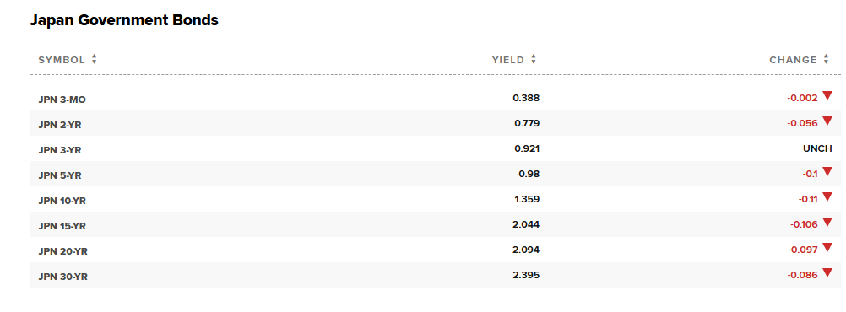Click the CHANGE column sort arrows
This screenshot has width=846, height=312.
coord(826,60)
